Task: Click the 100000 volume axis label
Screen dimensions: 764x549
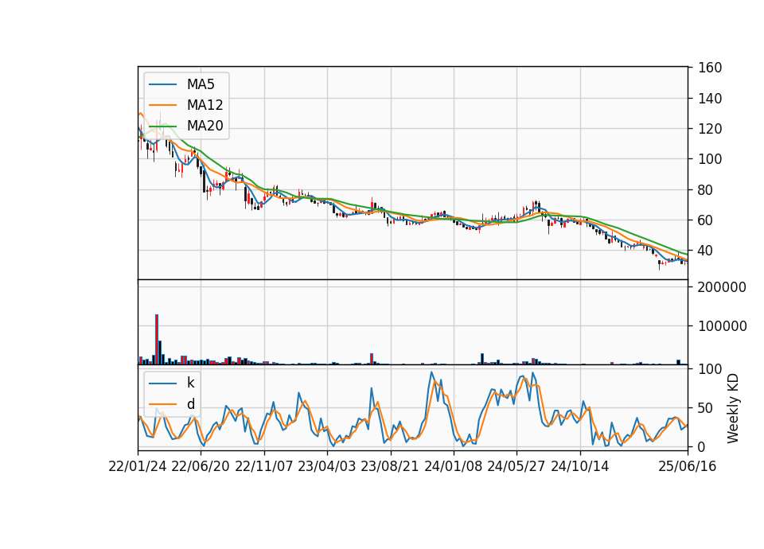Action: [x=722, y=326]
